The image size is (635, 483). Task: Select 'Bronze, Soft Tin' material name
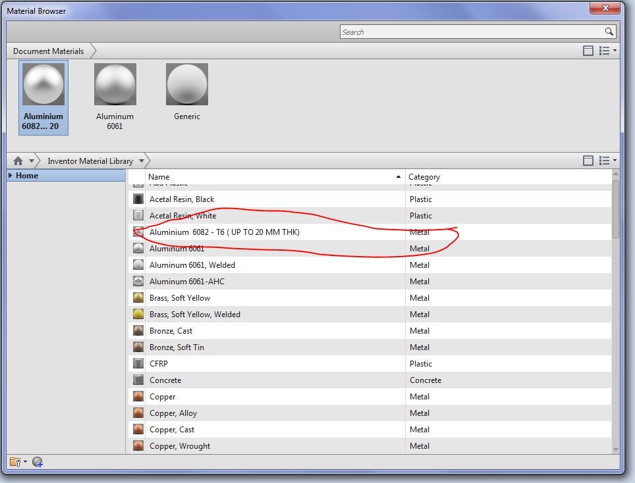[177, 347]
